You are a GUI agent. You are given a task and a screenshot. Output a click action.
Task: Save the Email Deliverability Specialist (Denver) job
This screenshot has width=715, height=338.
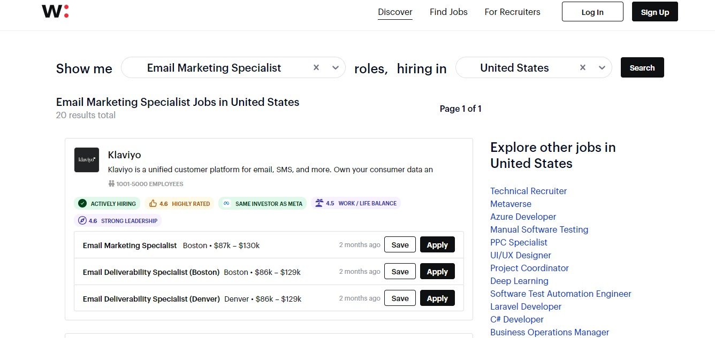click(400, 298)
